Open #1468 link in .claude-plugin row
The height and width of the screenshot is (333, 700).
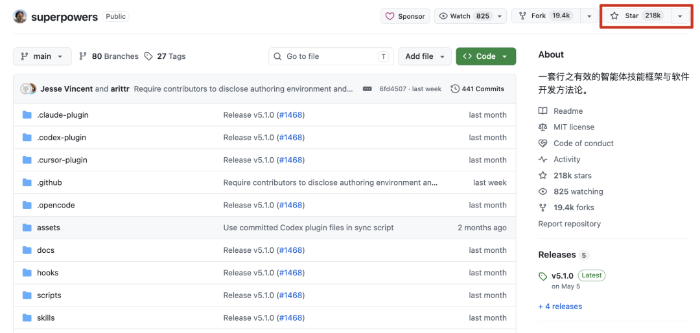[290, 115]
